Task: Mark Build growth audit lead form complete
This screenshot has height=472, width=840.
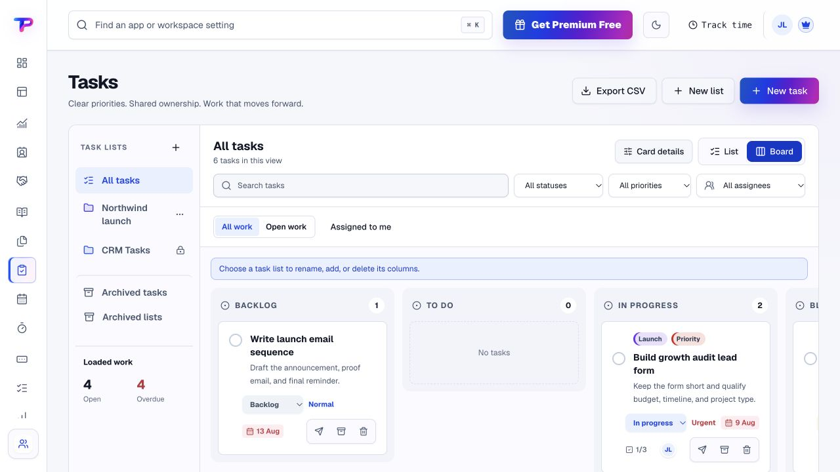Action: (x=619, y=359)
